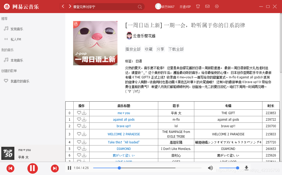
Task: Click album cell THE GIFT
Action: point(228,113)
